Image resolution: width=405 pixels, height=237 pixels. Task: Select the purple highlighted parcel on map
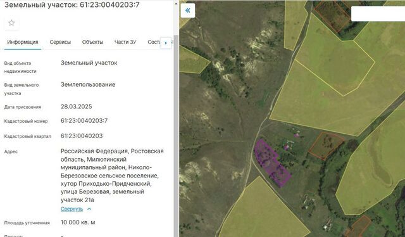click(271, 163)
